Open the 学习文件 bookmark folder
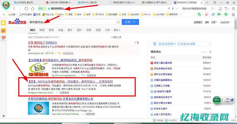 [98, 15]
